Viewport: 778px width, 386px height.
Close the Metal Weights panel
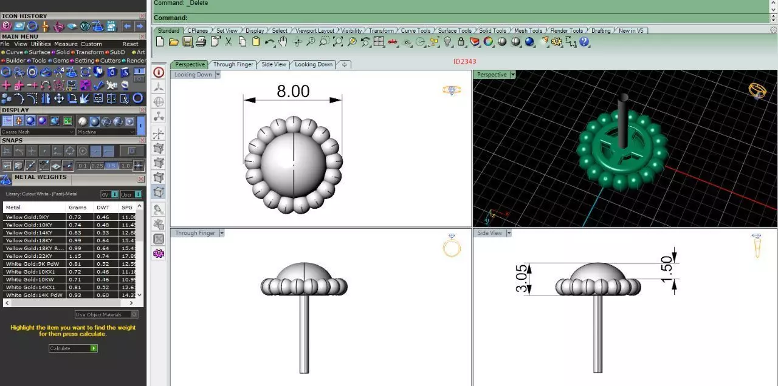coord(142,180)
